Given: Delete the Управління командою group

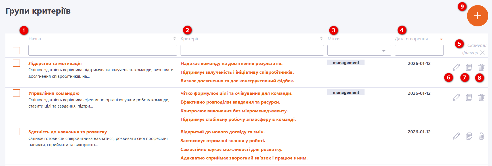Looking at the screenshot, I should (481, 97).
